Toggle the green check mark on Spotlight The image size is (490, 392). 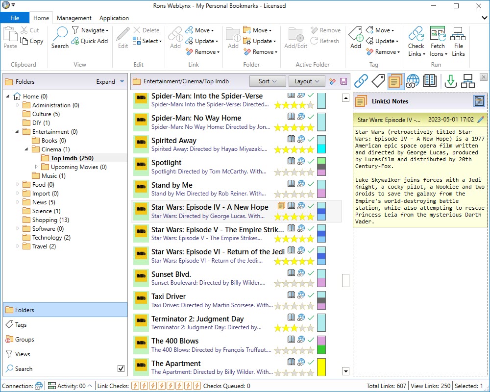[x=310, y=161]
